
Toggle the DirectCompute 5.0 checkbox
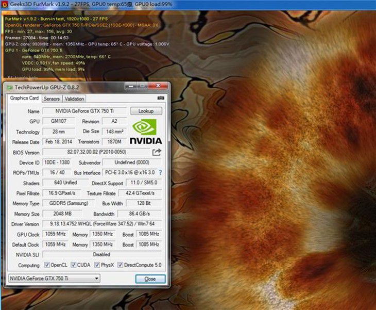120,265
